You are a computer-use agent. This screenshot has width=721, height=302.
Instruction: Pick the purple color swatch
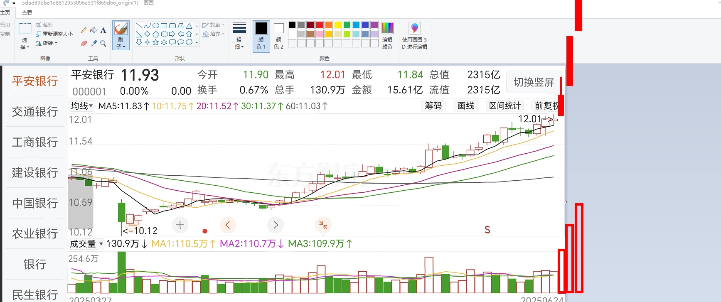coord(374,25)
